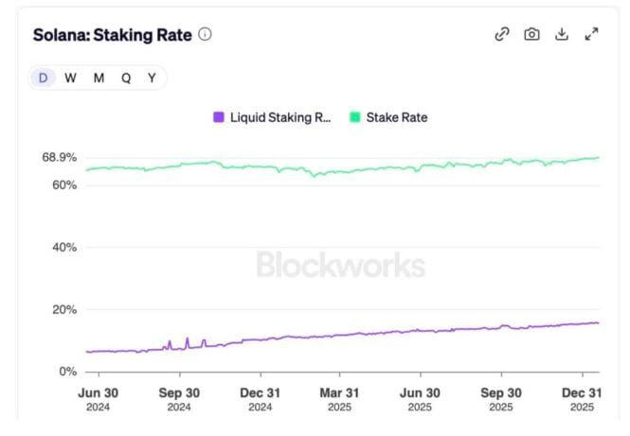Click the purple Liquid Staking color swatch

click(x=219, y=117)
